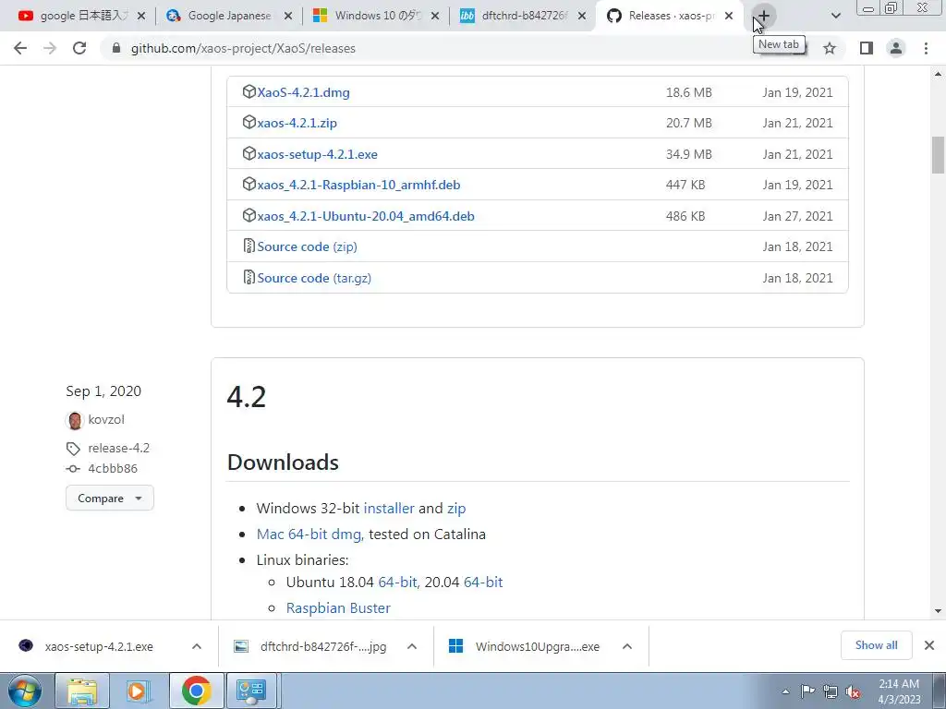Open the Windows Start menu
Viewport: 946px width, 709px height.
pos(25,691)
